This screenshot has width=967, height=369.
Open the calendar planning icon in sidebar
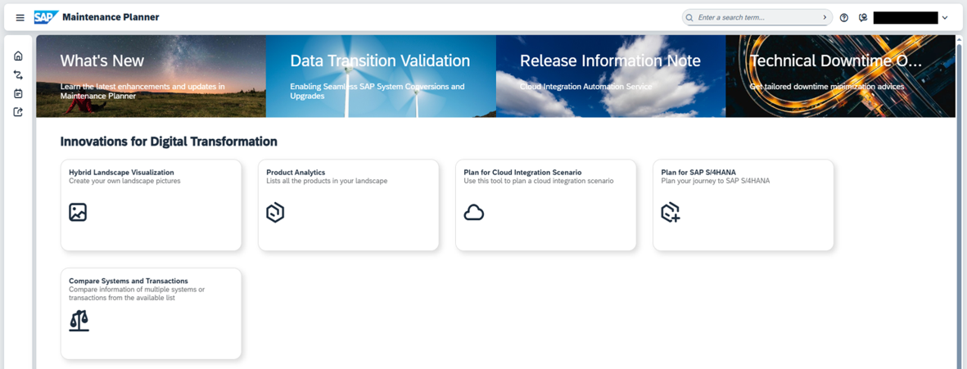[x=18, y=94]
